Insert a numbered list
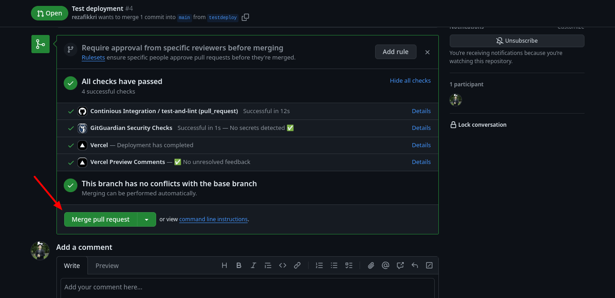Viewport: 615px width, 298px height. [x=320, y=265]
